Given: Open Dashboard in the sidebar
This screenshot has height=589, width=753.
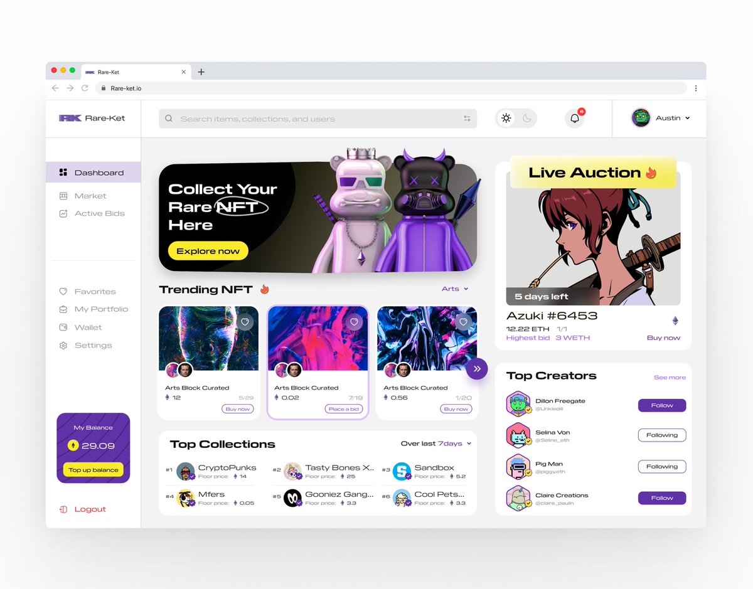Looking at the screenshot, I should 93,172.
